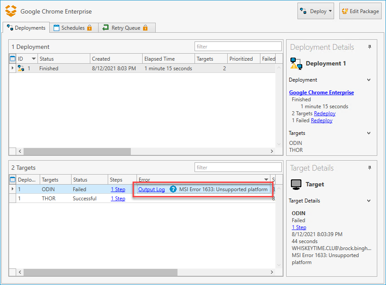386x285 pixels.
Task: Click the lock icon on Retry Queue tab
Action: (x=146, y=28)
